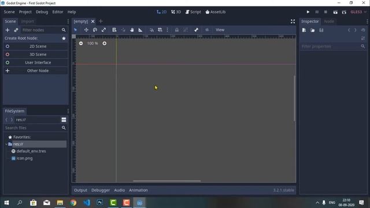The width and height of the screenshot is (370, 208).
Task: Switch to the 2D workspace
Action: (162, 12)
